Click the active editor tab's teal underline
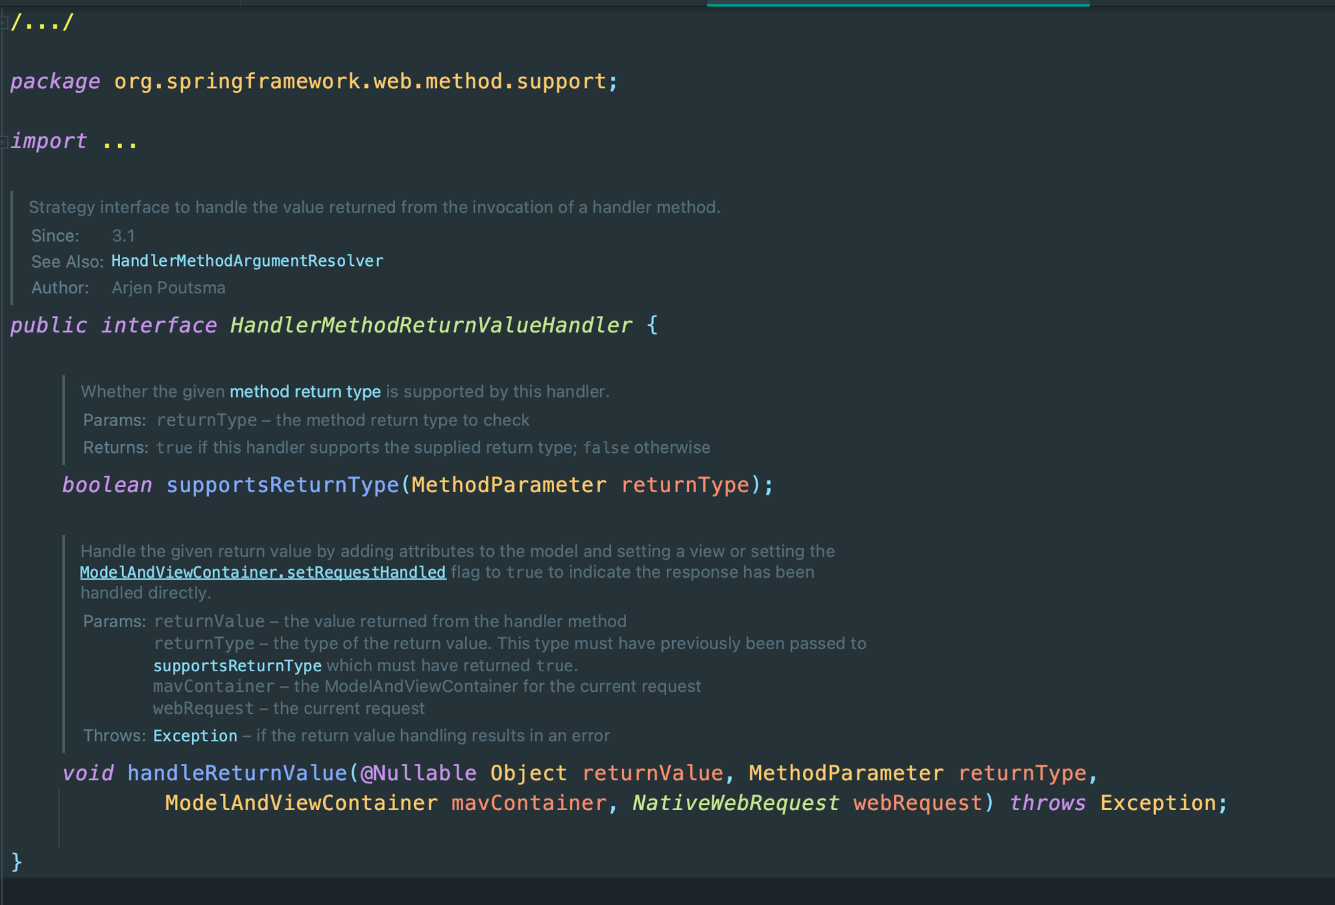The image size is (1335, 905). 898,4
